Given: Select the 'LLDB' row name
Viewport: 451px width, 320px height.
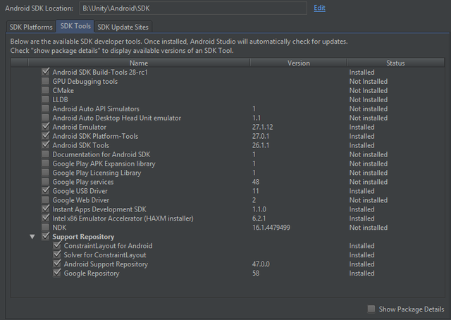Looking at the screenshot, I should pos(60,100).
